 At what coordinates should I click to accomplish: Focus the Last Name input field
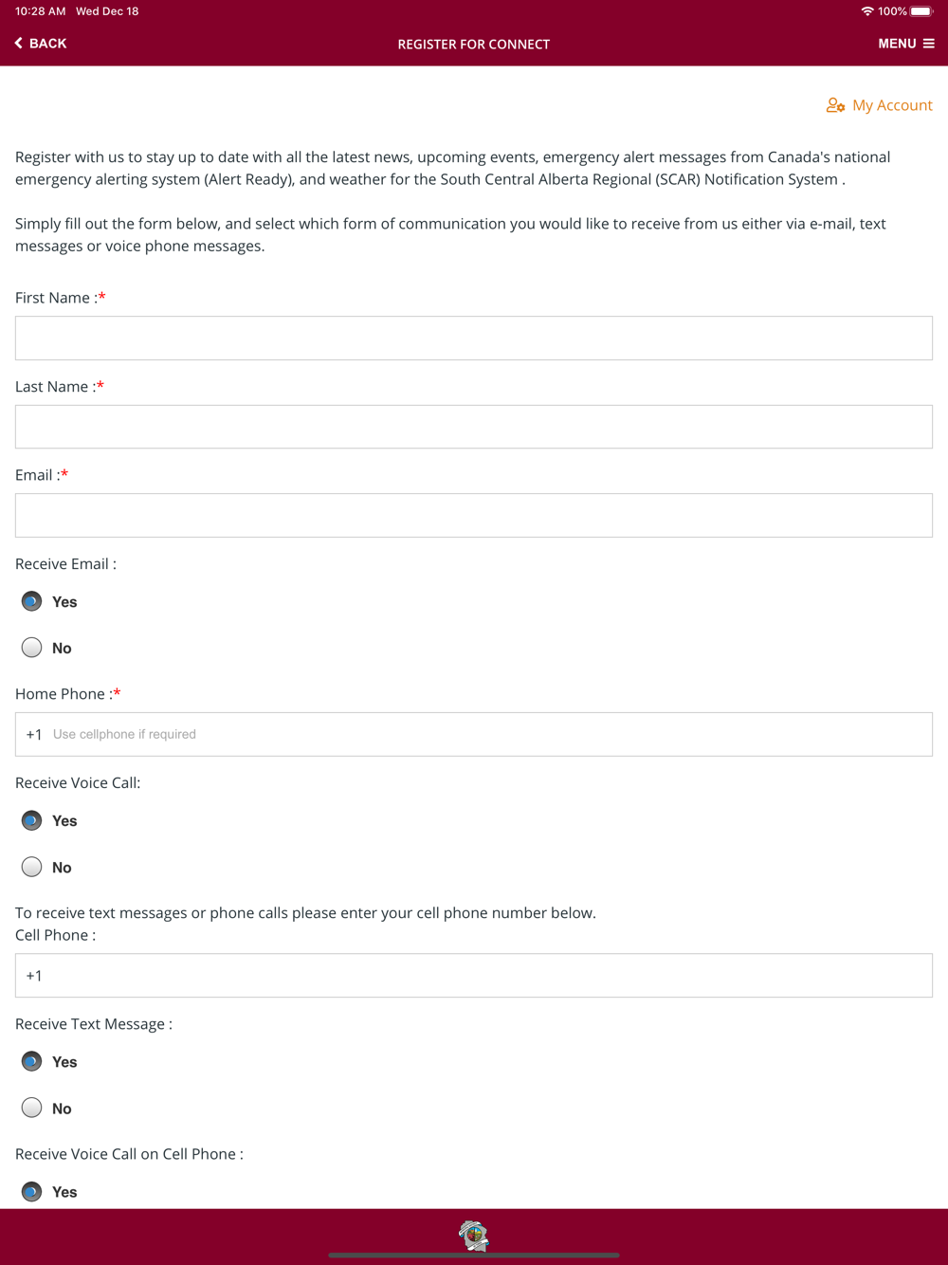tap(474, 427)
